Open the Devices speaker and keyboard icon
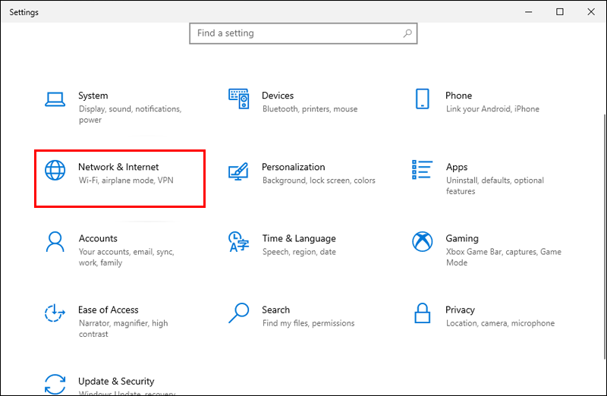This screenshot has height=396, width=607. (x=239, y=99)
